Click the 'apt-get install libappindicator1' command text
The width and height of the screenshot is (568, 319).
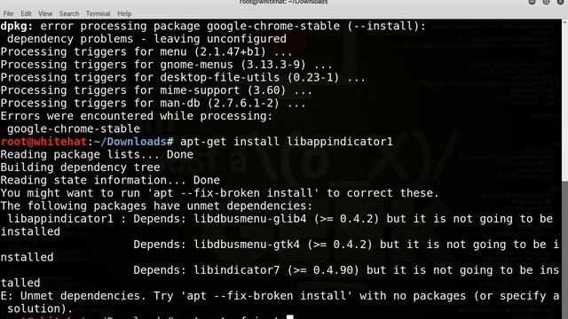tap(286, 142)
